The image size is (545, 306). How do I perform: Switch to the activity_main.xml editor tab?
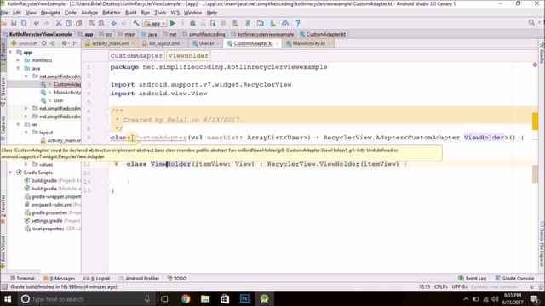point(111,43)
